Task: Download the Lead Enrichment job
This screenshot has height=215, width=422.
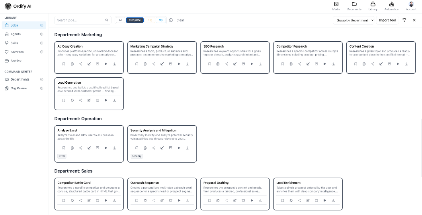Action: 333,200
